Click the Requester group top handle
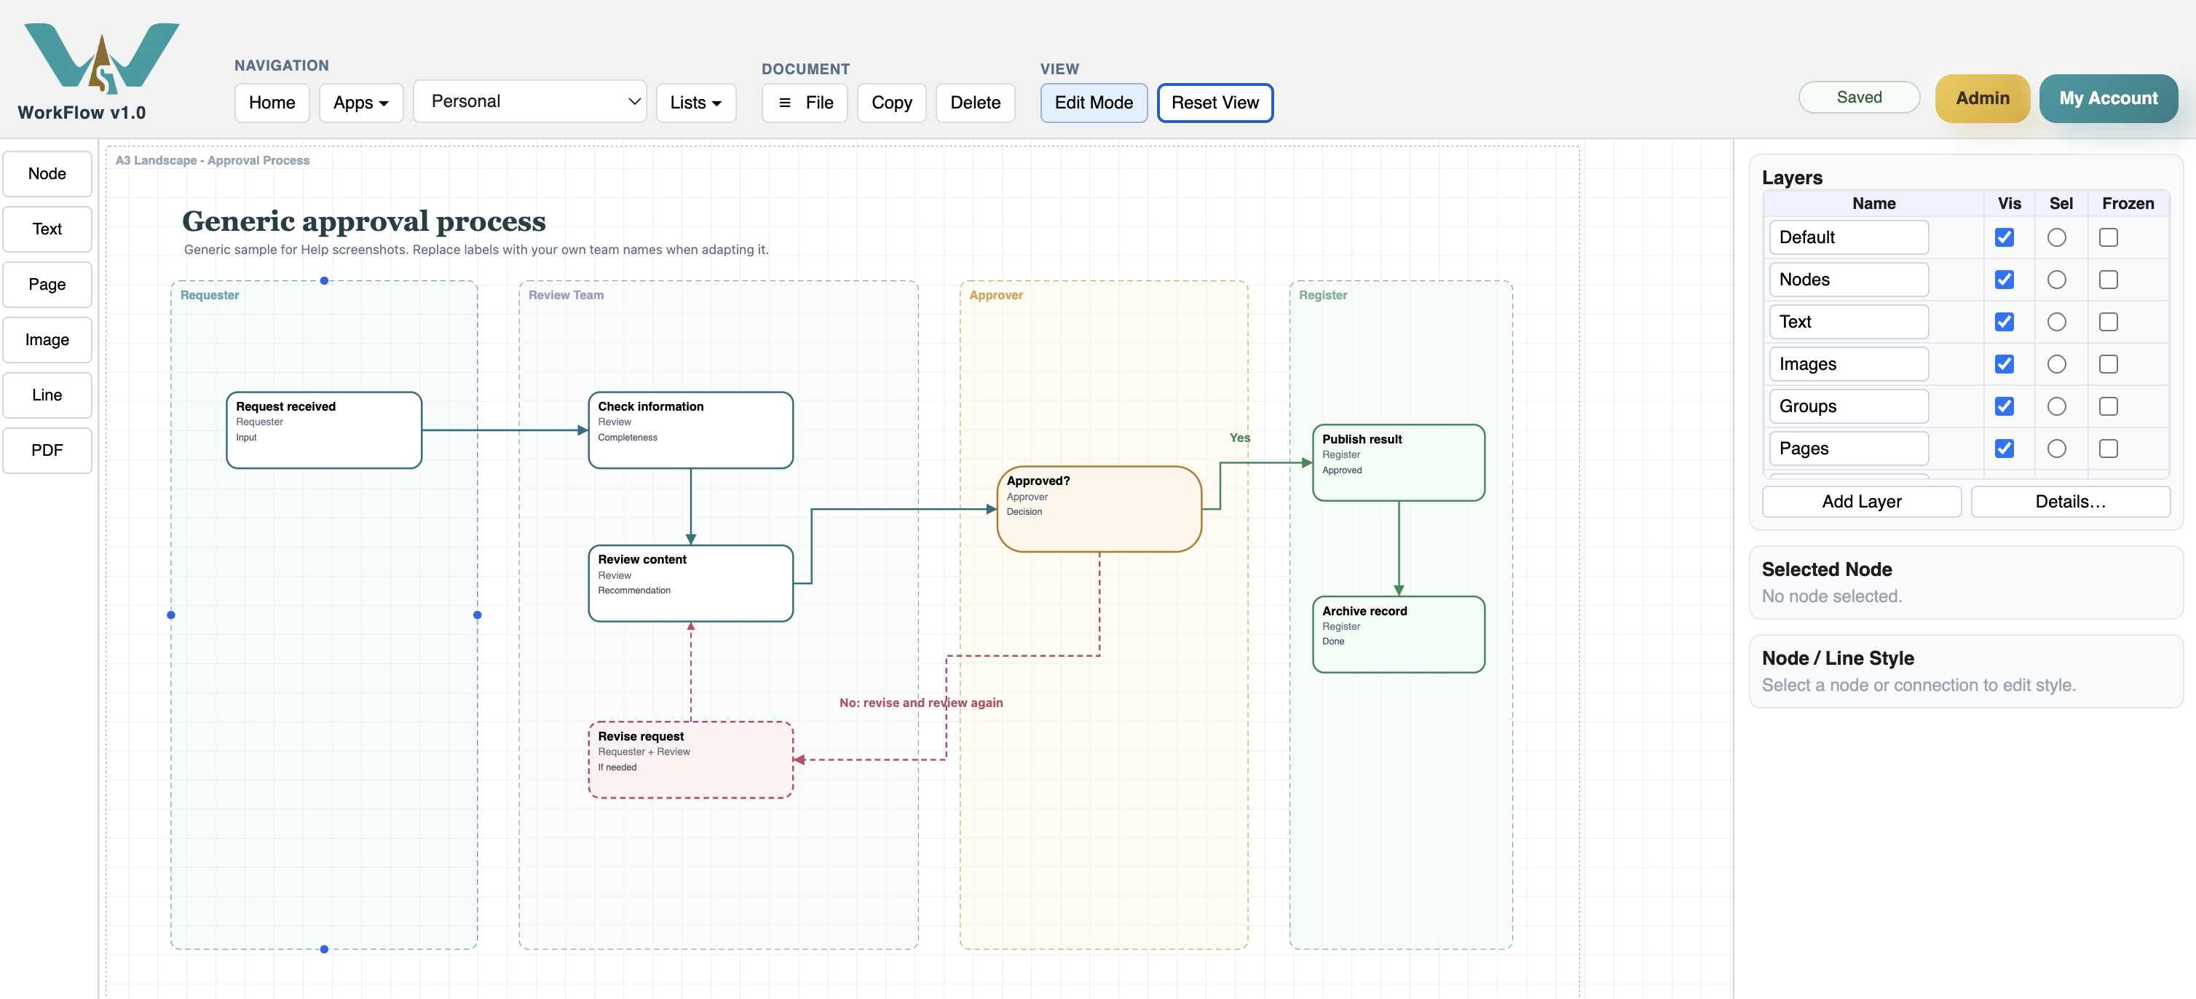This screenshot has width=2196, height=999. tap(324, 281)
